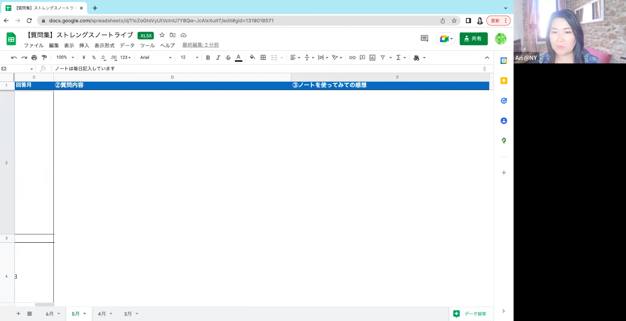
Task: Open the データ menu
Action: 127,45
